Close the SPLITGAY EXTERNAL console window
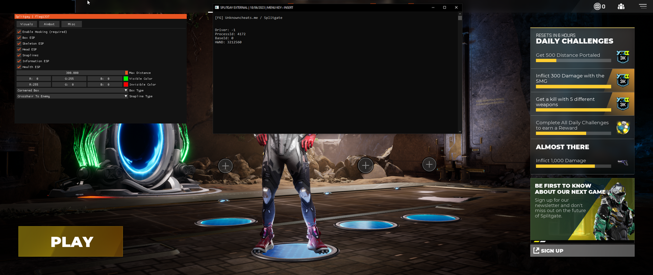The width and height of the screenshot is (653, 275). [456, 7]
